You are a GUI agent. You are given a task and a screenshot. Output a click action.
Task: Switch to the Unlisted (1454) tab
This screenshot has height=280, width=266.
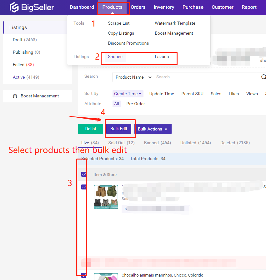tap(196, 143)
